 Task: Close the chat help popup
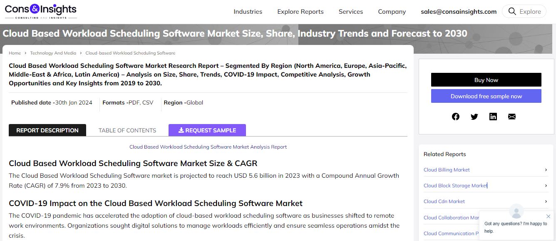pos(548,216)
